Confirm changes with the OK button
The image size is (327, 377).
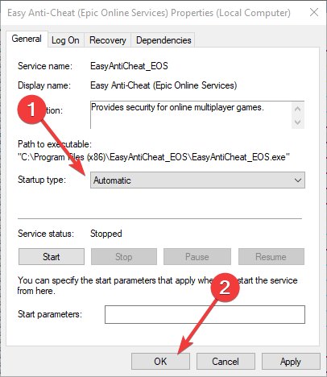click(x=160, y=362)
